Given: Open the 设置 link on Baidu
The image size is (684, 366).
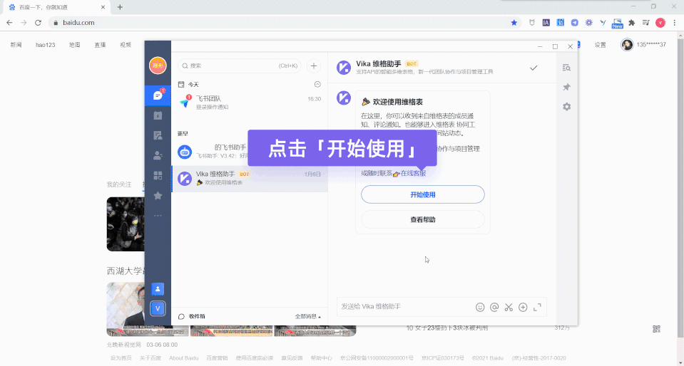Looking at the screenshot, I should click(x=601, y=45).
